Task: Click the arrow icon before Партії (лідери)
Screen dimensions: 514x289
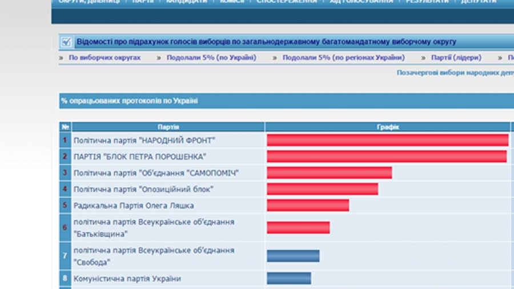Action: pyautogui.click(x=424, y=58)
